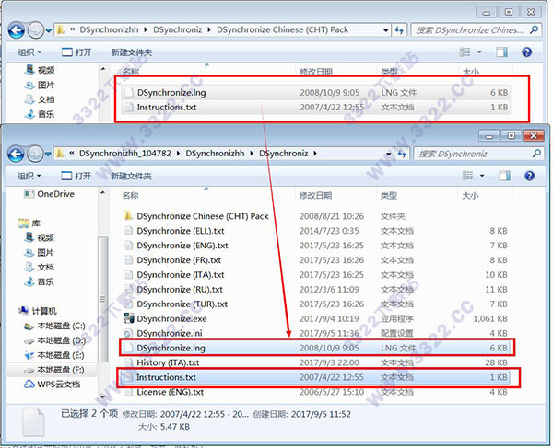Screen dimensions: 553x448
Task: Click 打开 button in front window toolbar
Action: tap(76, 176)
